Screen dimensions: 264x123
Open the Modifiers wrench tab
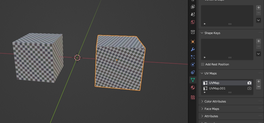point(193,49)
